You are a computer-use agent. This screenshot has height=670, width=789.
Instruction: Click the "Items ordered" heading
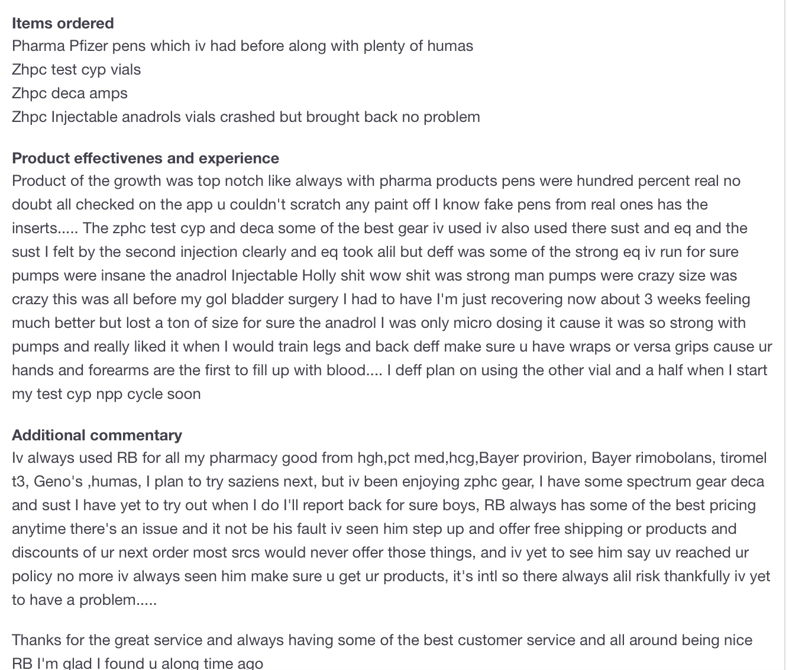pos(63,23)
